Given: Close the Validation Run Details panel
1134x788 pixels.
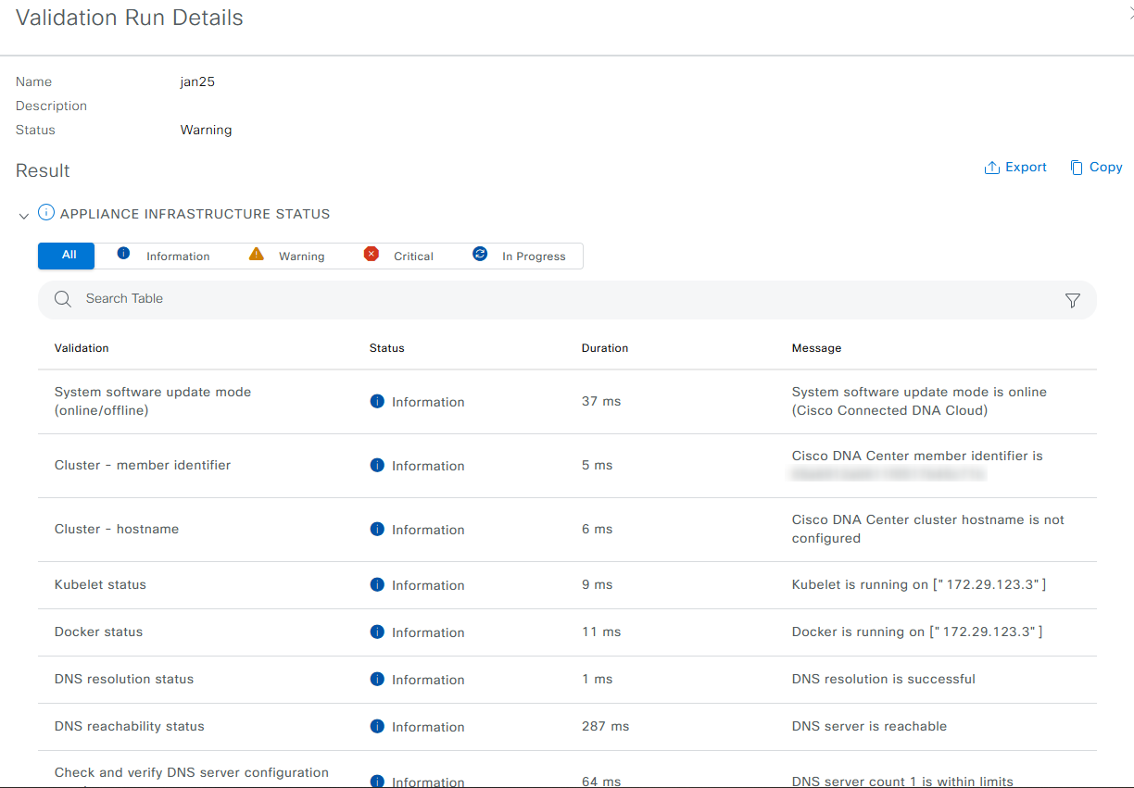Looking at the screenshot, I should coord(1130,11).
